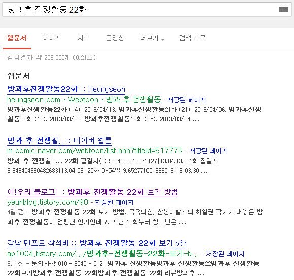Click the 검색결과 약 206,000개 stats text
Viewport: 294px width, 280px height.
[x=51, y=57]
